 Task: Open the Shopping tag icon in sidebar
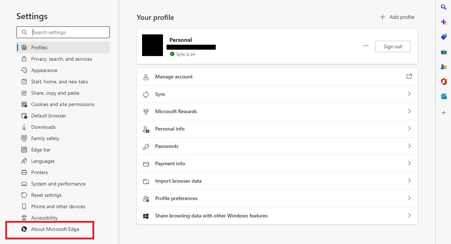[444, 37]
